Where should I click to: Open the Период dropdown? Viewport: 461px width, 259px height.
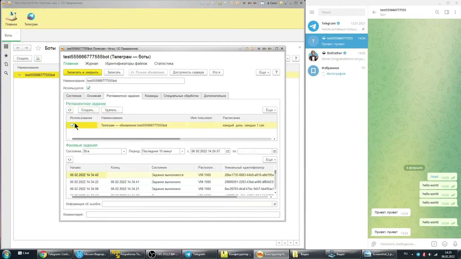[x=182, y=151]
